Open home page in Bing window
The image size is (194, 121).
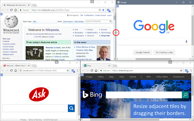point(96,70)
